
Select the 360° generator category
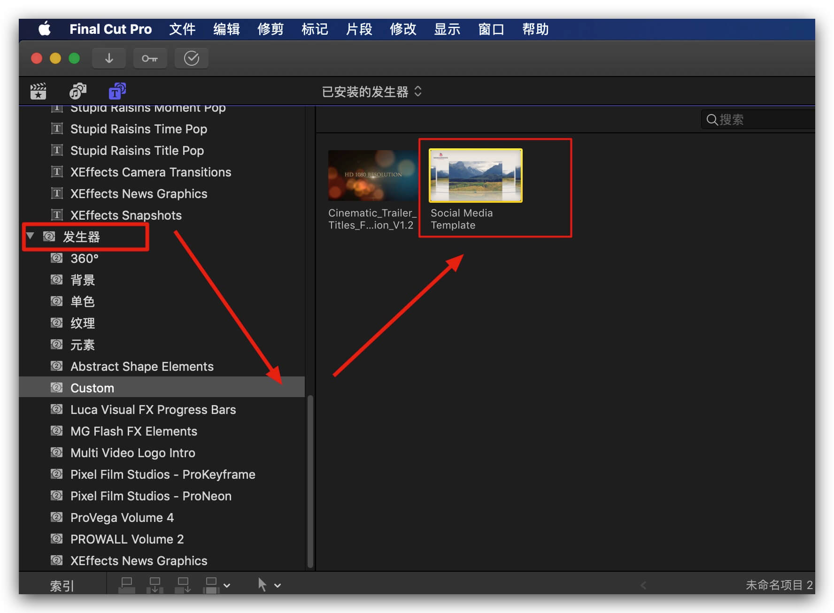(x=162, y=259)
